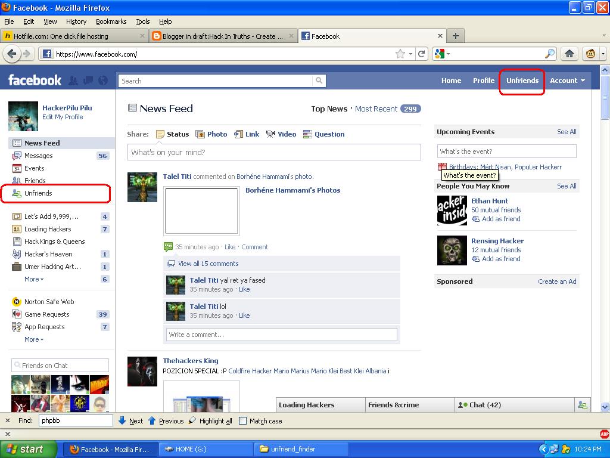610x458 pixels.
Task: Open Loading Hackers chat tab
Action: (x=320, y=405)
